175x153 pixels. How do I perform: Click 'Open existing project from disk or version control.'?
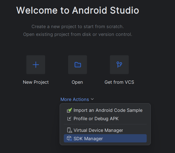click(78, 34)
